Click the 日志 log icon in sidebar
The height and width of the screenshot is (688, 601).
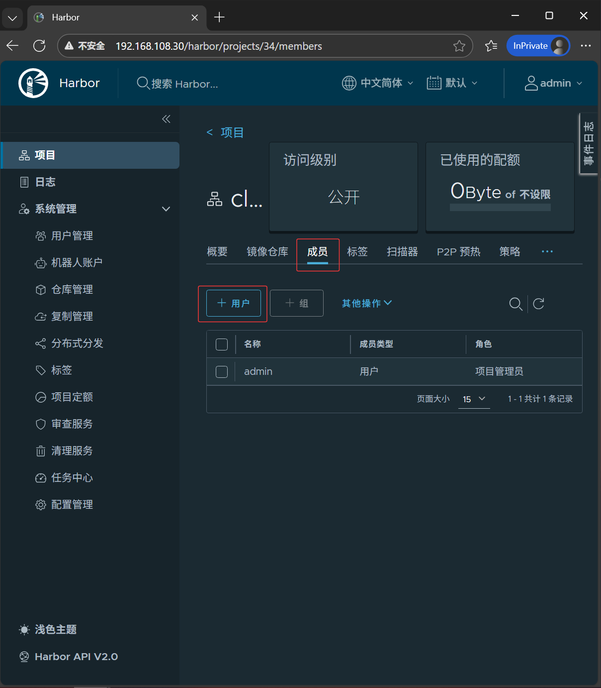click(24, 182)
